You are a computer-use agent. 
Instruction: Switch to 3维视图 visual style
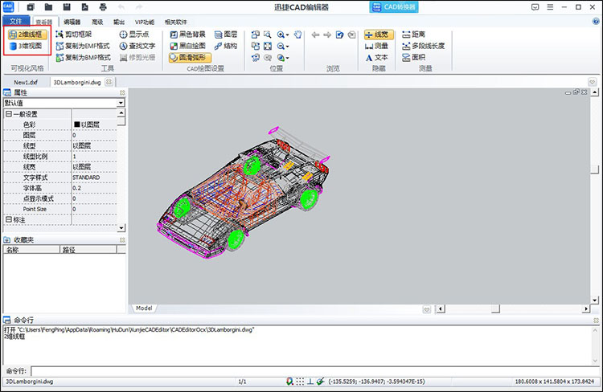(27, 46)
